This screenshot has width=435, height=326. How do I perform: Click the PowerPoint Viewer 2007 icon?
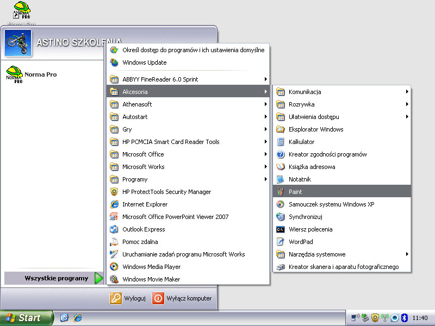[x=114, y=216]
